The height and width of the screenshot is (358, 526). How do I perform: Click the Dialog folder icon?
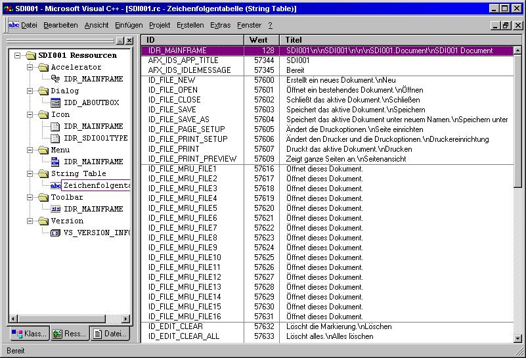click(x=43, y=91)
